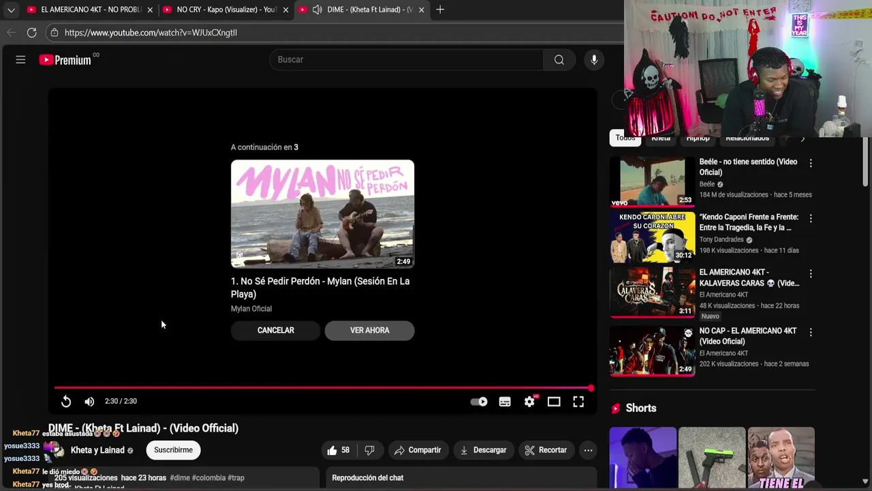Like the video thumbs up
872x491 pixels.
339,450
